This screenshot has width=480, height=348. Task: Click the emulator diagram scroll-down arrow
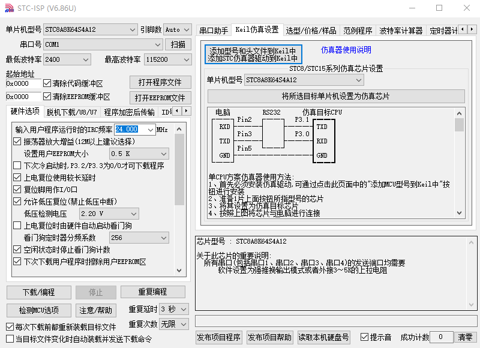[459, 213]
